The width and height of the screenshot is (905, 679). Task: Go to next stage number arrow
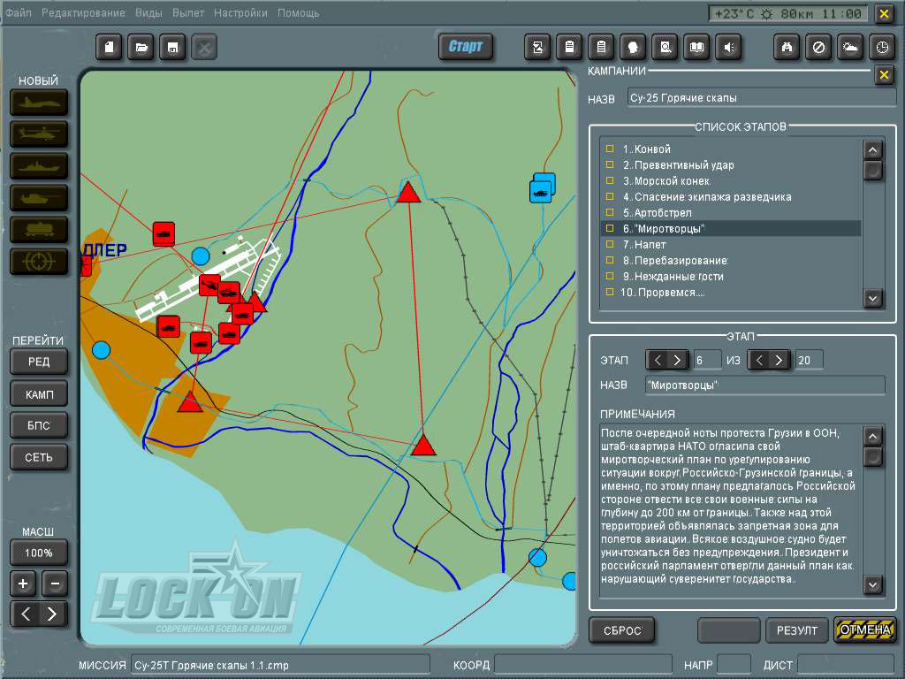[x=678, y=360]
